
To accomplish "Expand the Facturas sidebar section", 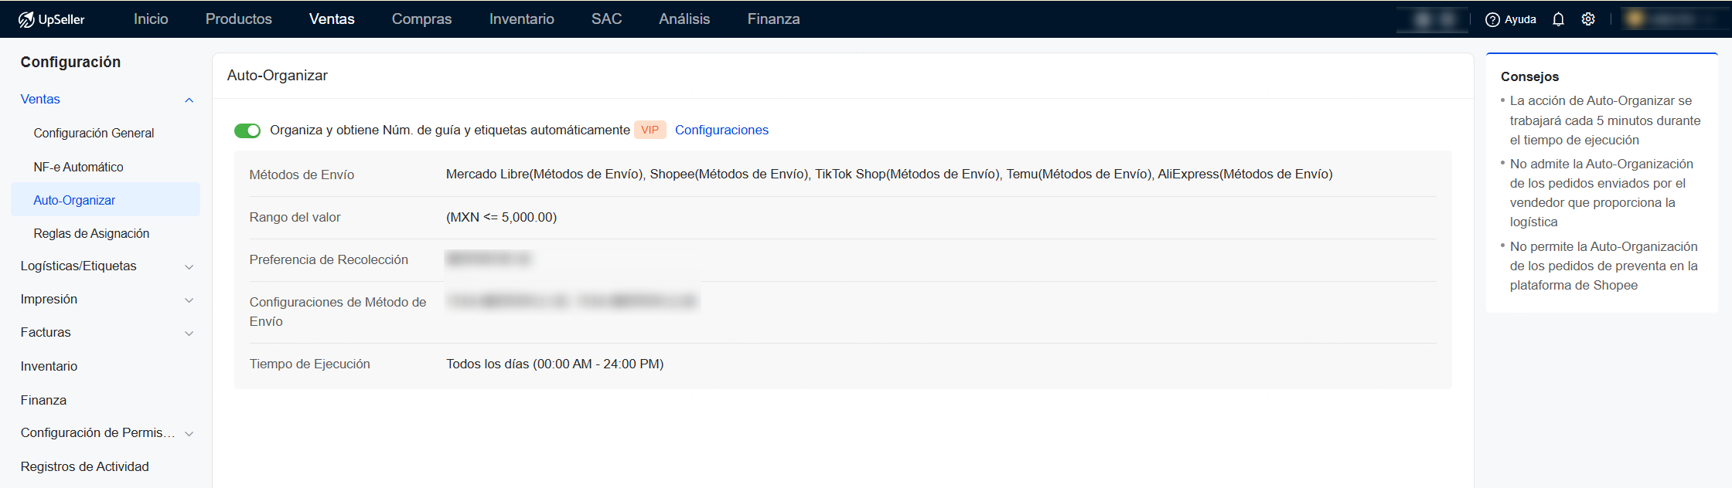I will point(189,333).
